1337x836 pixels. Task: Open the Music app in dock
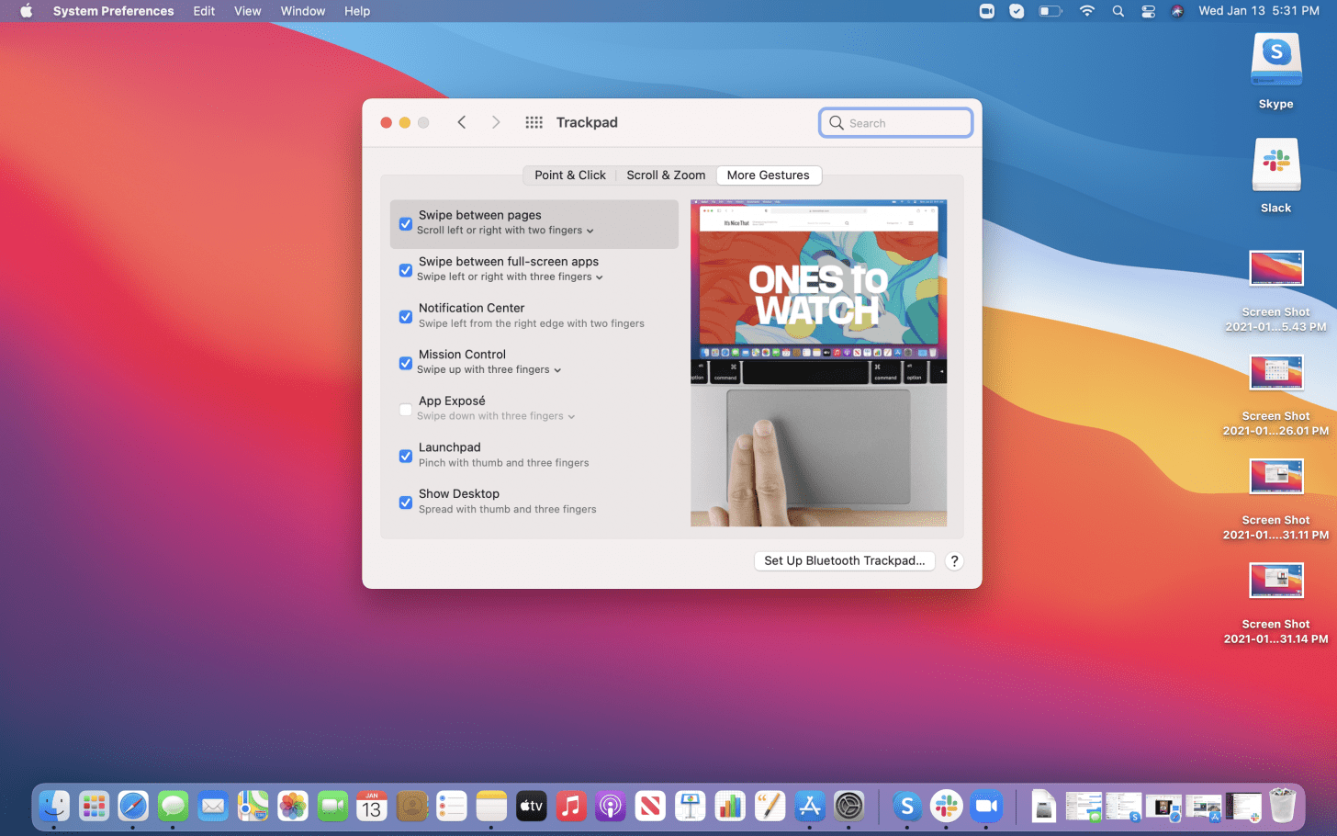pos(570,807)
